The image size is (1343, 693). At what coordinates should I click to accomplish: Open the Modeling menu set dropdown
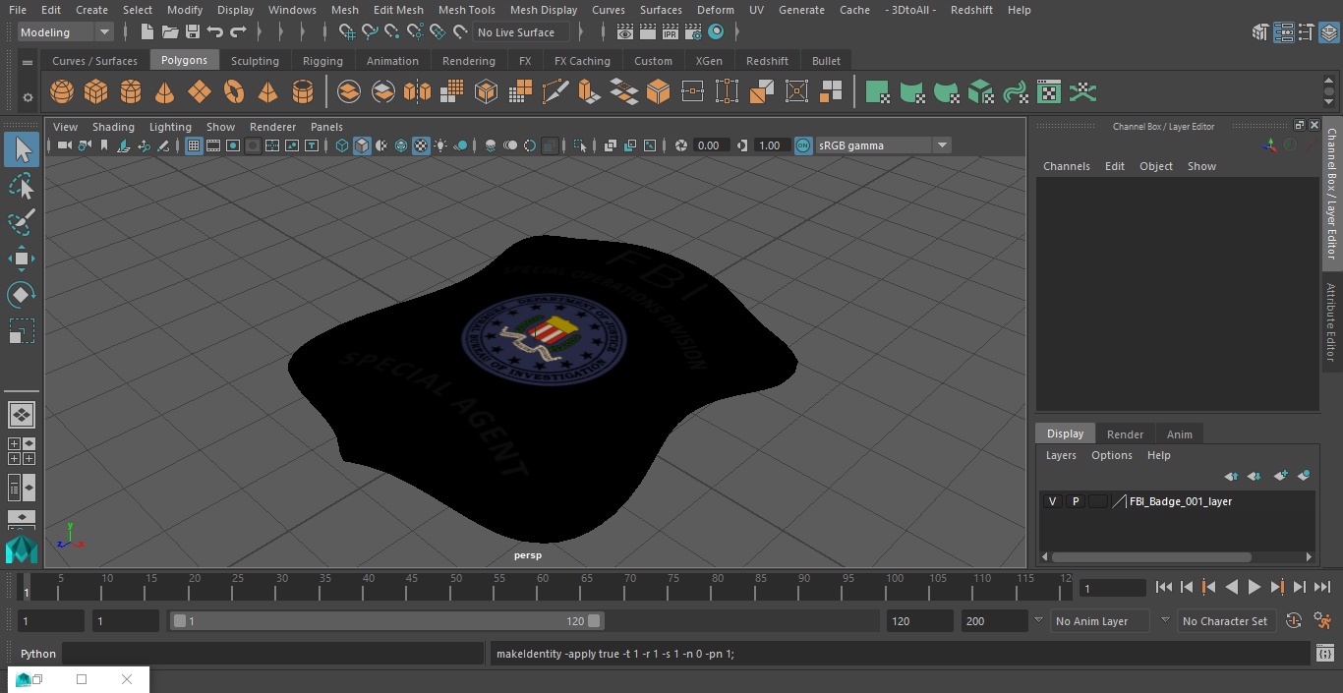point(66,32)
